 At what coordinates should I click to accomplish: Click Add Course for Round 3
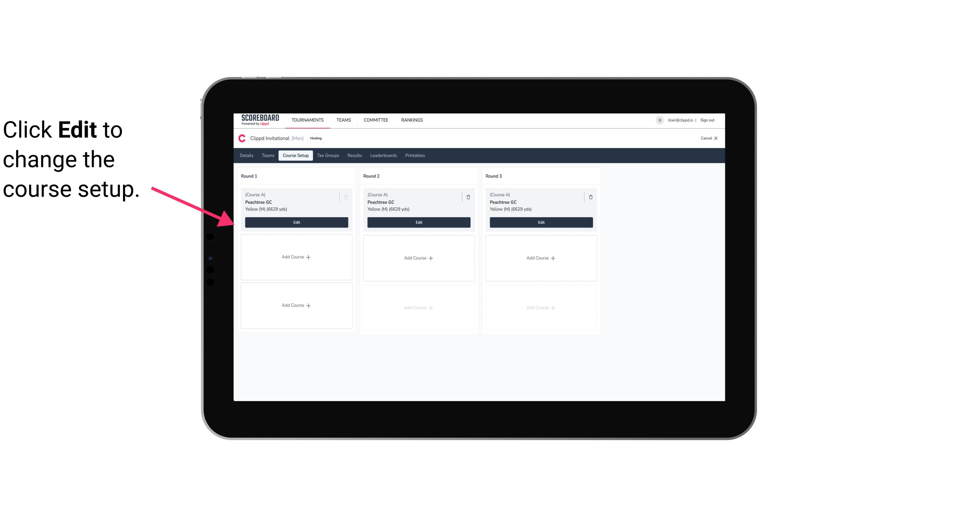point(541,258)
